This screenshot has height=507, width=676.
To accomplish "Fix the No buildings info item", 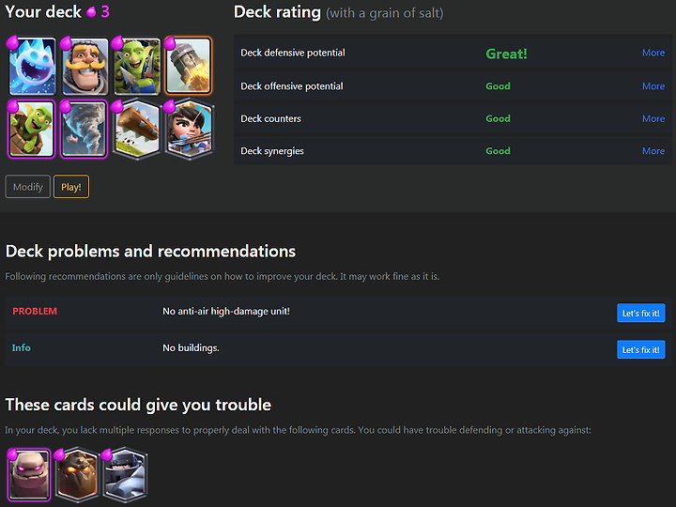I will point(640,349).
